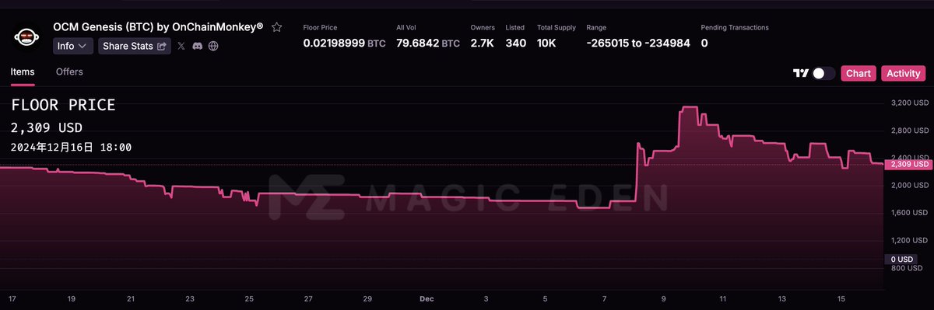Screen dimensions: 934x310
Task: Click the Owners value 2.7K
Action: (482, 43)
